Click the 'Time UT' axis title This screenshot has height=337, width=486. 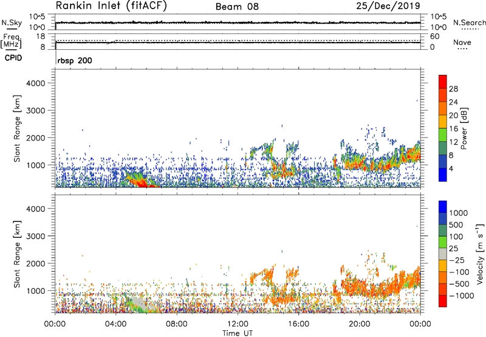click(x=238, y=333)
